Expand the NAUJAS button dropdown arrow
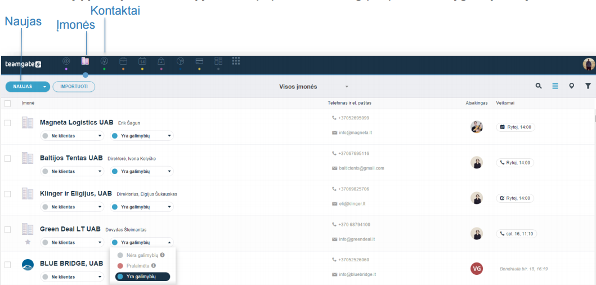596x285 pixels. (x=45, y=87)
